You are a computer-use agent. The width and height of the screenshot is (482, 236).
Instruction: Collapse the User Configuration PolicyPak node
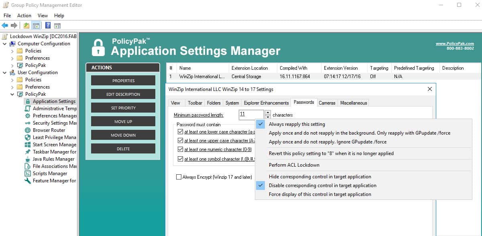pyautogui.click(x=12, y=94)
